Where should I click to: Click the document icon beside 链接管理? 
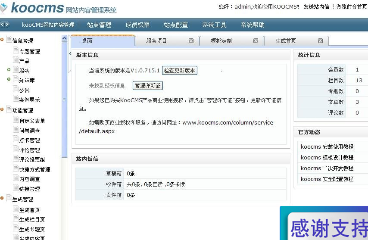click(16, 188)
